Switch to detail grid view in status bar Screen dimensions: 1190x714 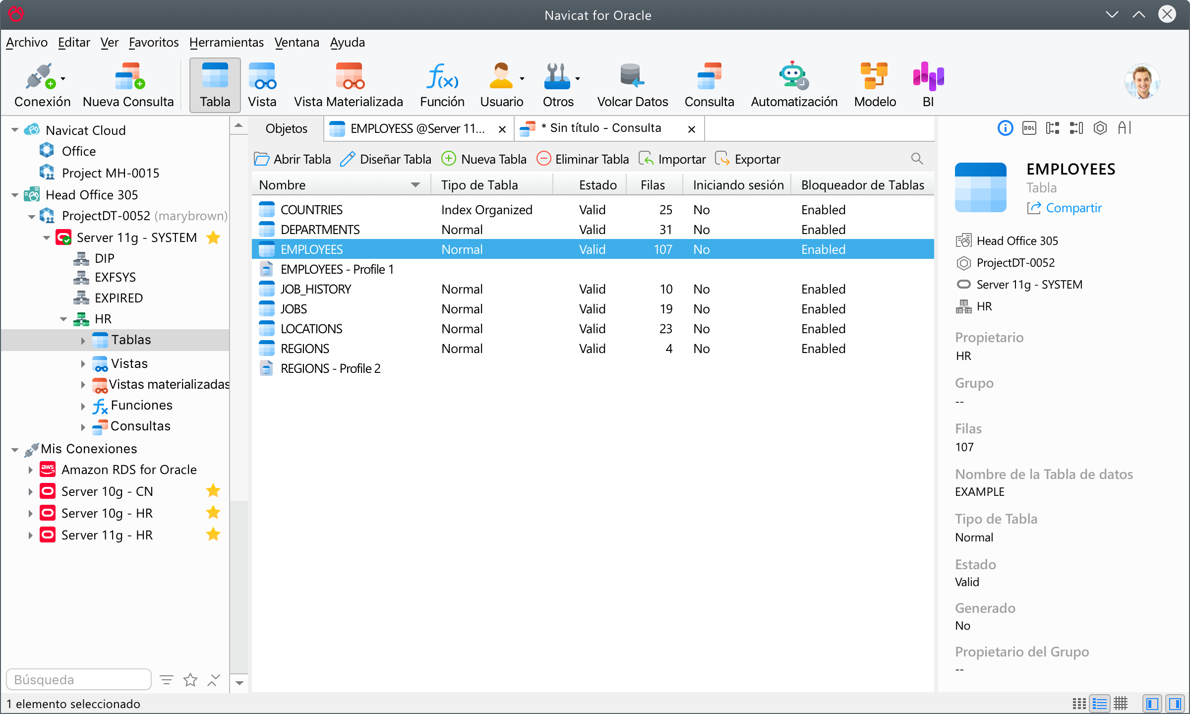click(1121, 704)
